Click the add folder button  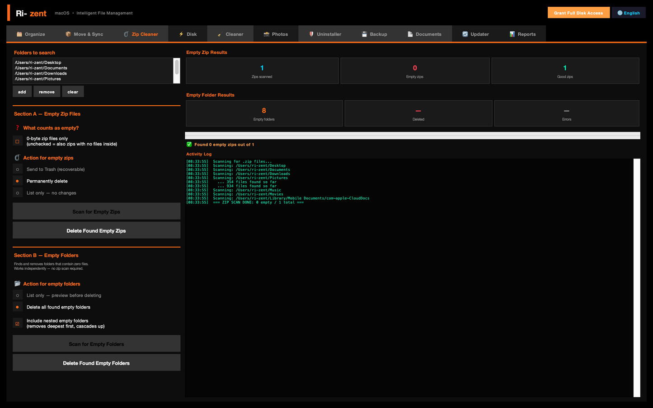[x=22, y=92]
